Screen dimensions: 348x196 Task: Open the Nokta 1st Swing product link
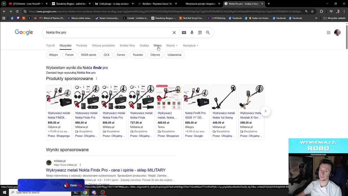[224, 115]
